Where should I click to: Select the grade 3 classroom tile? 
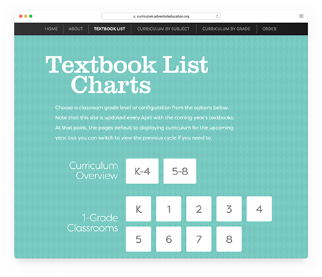tap(229, 209)
